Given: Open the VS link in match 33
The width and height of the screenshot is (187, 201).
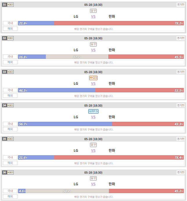Looking at the screenshot, I should click(93, 84).
